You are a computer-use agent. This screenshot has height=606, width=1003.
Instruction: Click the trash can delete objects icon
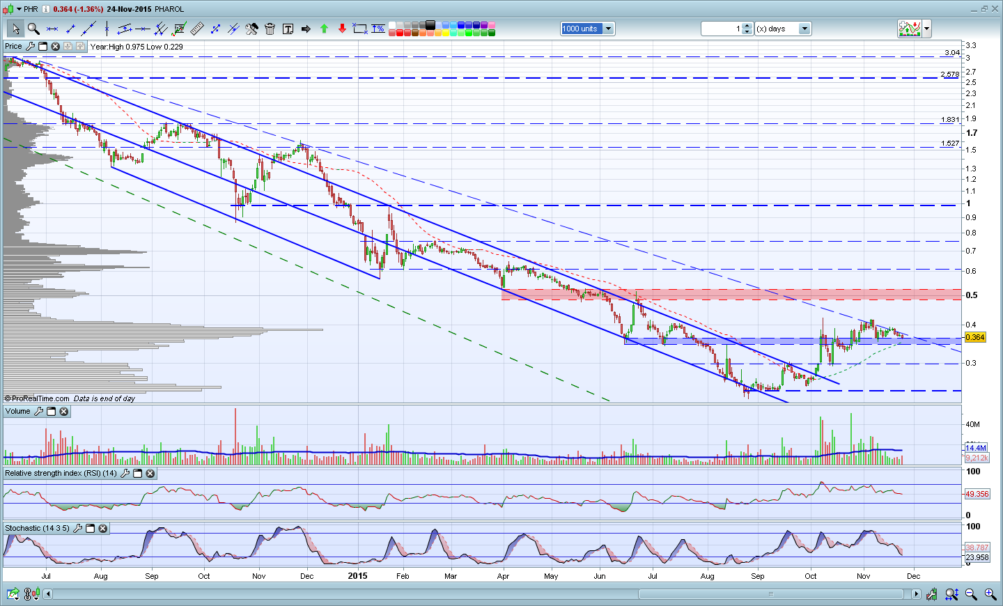point(270,29)
